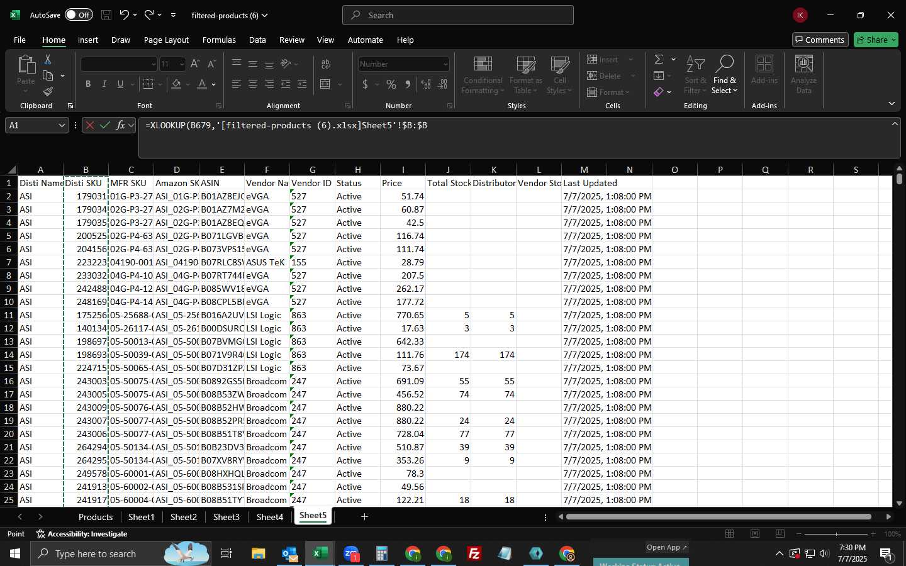Click the Analyze Data icon
Image resolution: width=906 pixels, height=566 pixels.
(803, 74)
